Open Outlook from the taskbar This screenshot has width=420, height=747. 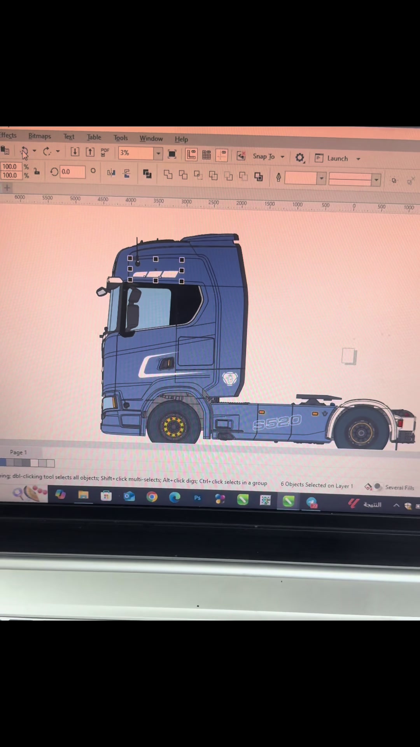click(129, 496)
